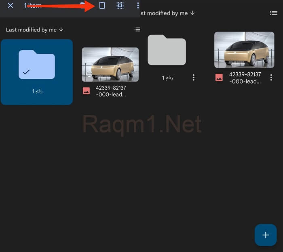Tap the trash delete icon in selection toolbar
283x252 pixels.
tap(102, 6)
